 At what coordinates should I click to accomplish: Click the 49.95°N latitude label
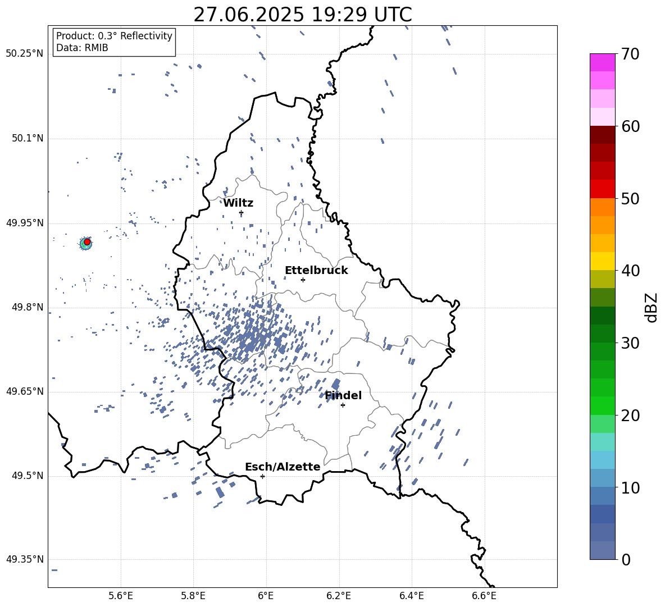click(x=25, y=223)
